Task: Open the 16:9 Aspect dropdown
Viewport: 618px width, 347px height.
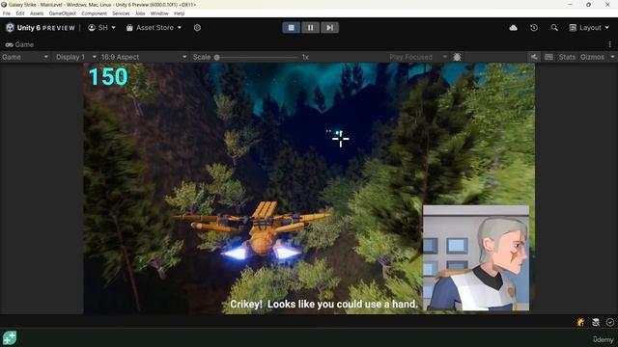Action: click(x=144, y=57)
